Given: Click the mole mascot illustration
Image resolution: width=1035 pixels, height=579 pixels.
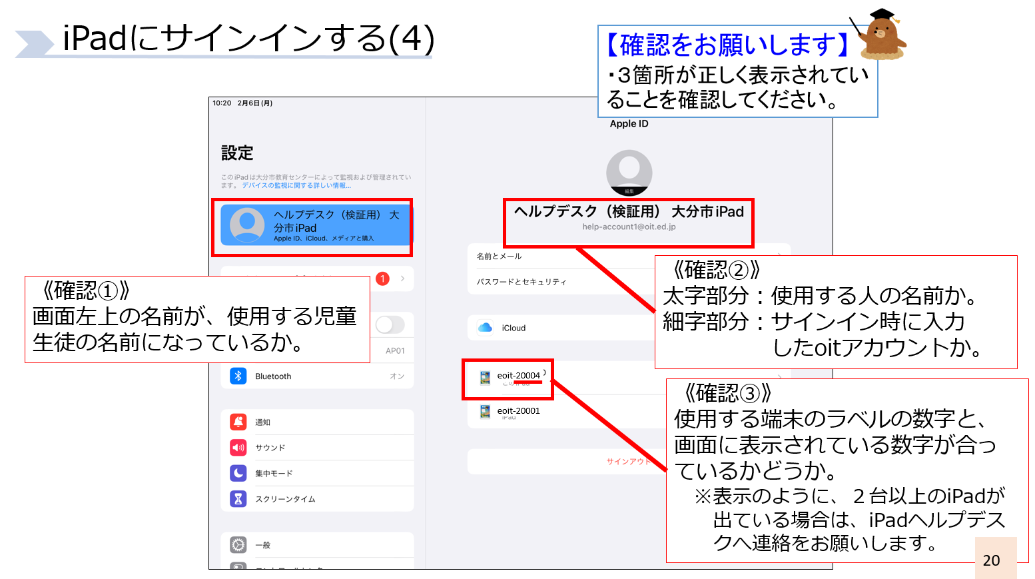Looking at the screenshot, I should click(x=882, y=35).
